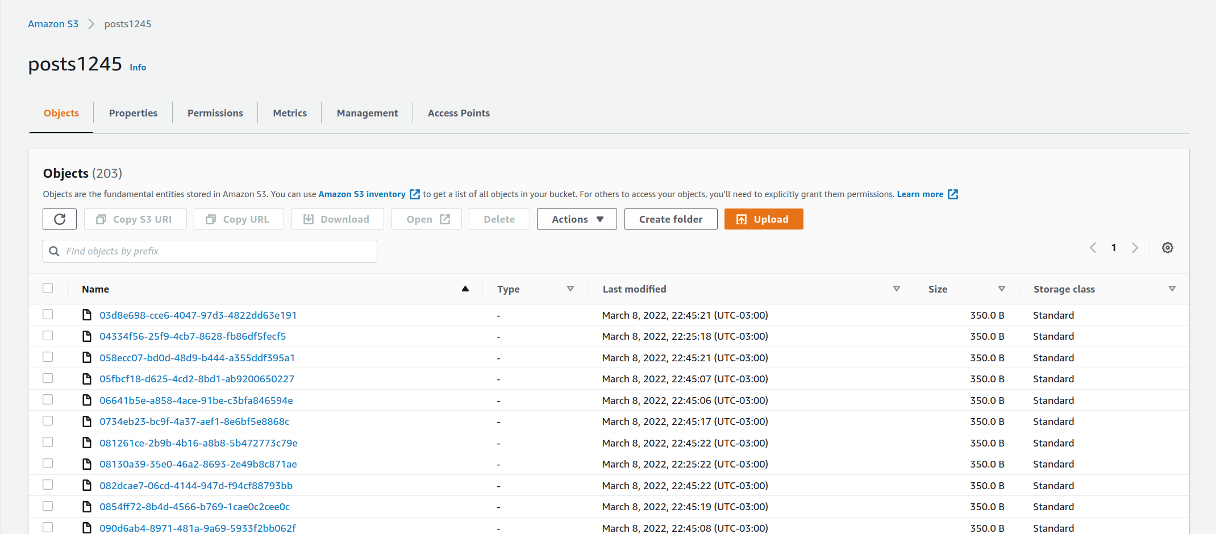Open object 0854ff72-8b4d-4566-b769-1cae0c2cee0c
The height and width of the screenshot is (534, 1216).
click(194, 507)
